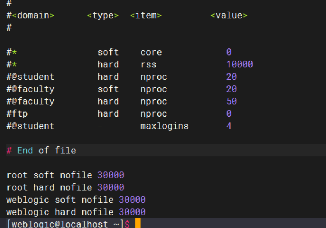326x228 pixels.
Task: Click the <type> column header text
Action: 103,15
